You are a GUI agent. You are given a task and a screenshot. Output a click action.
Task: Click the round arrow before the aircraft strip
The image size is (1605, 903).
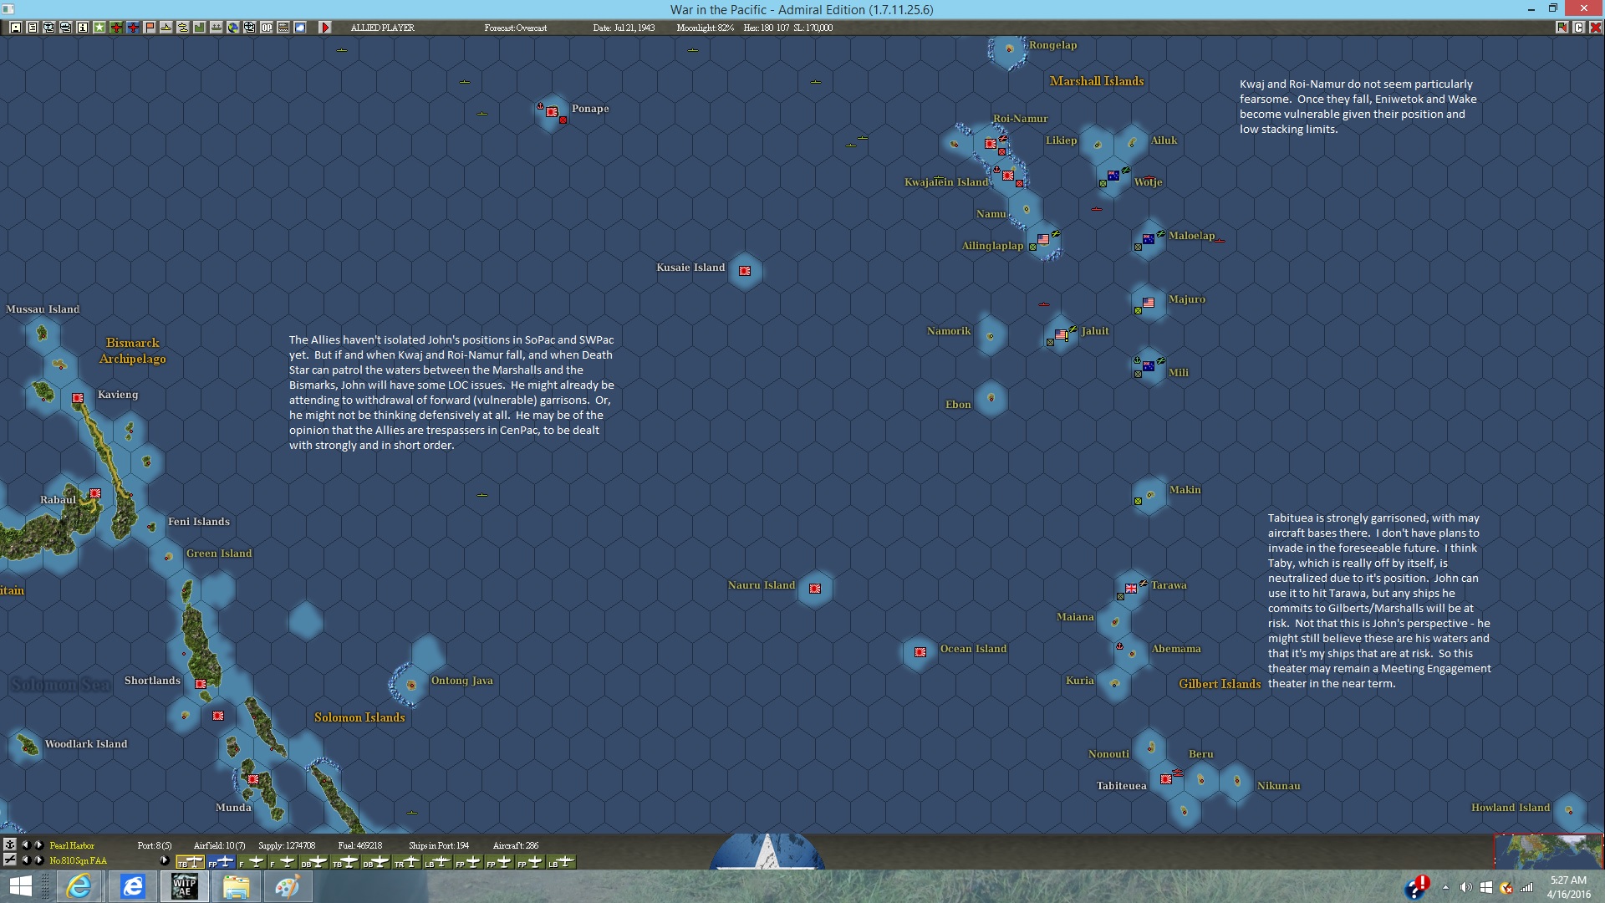click(165, 860)
